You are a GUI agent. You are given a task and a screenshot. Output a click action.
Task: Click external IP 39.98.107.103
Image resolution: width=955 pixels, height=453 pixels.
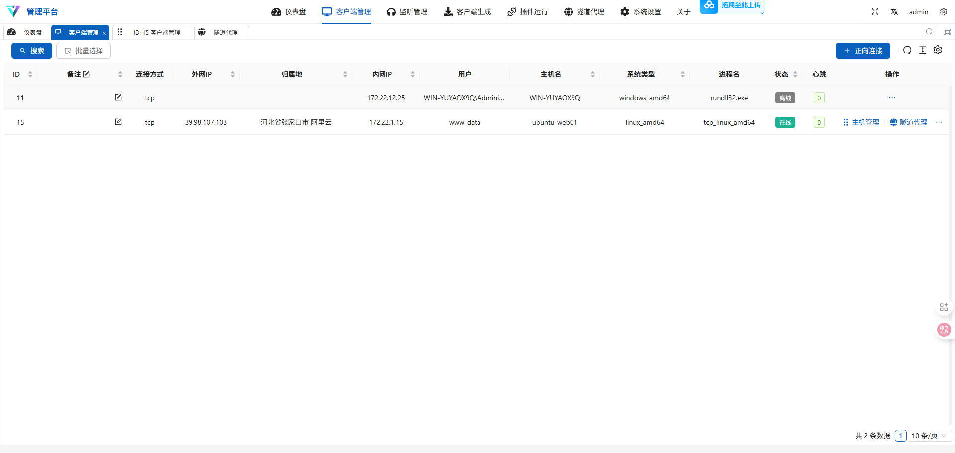tap(206, 122)
